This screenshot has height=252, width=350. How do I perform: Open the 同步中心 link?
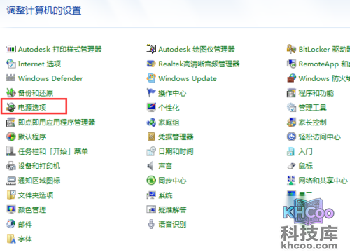(x=172, y=181)
